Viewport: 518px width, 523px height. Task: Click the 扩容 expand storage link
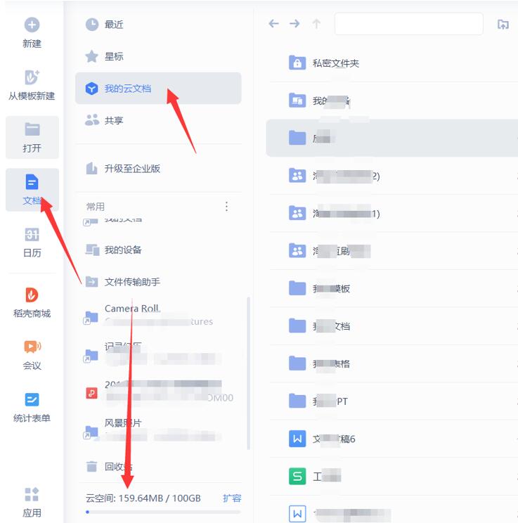[x=232, y=498]
